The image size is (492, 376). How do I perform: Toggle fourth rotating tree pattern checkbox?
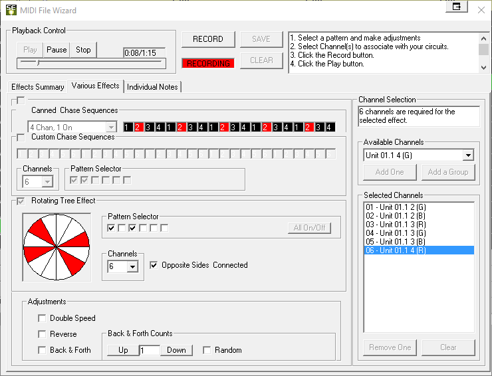point(143,228)
